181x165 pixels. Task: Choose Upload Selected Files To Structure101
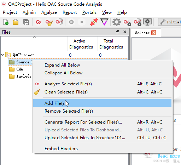(x=102, y=138)
